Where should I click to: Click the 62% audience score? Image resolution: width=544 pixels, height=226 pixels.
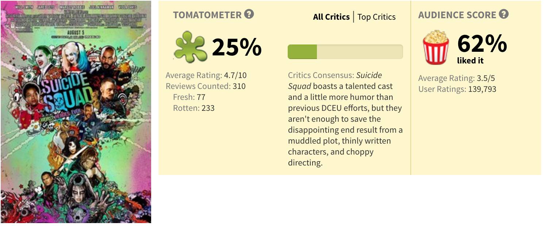click(x=482, y=44)
